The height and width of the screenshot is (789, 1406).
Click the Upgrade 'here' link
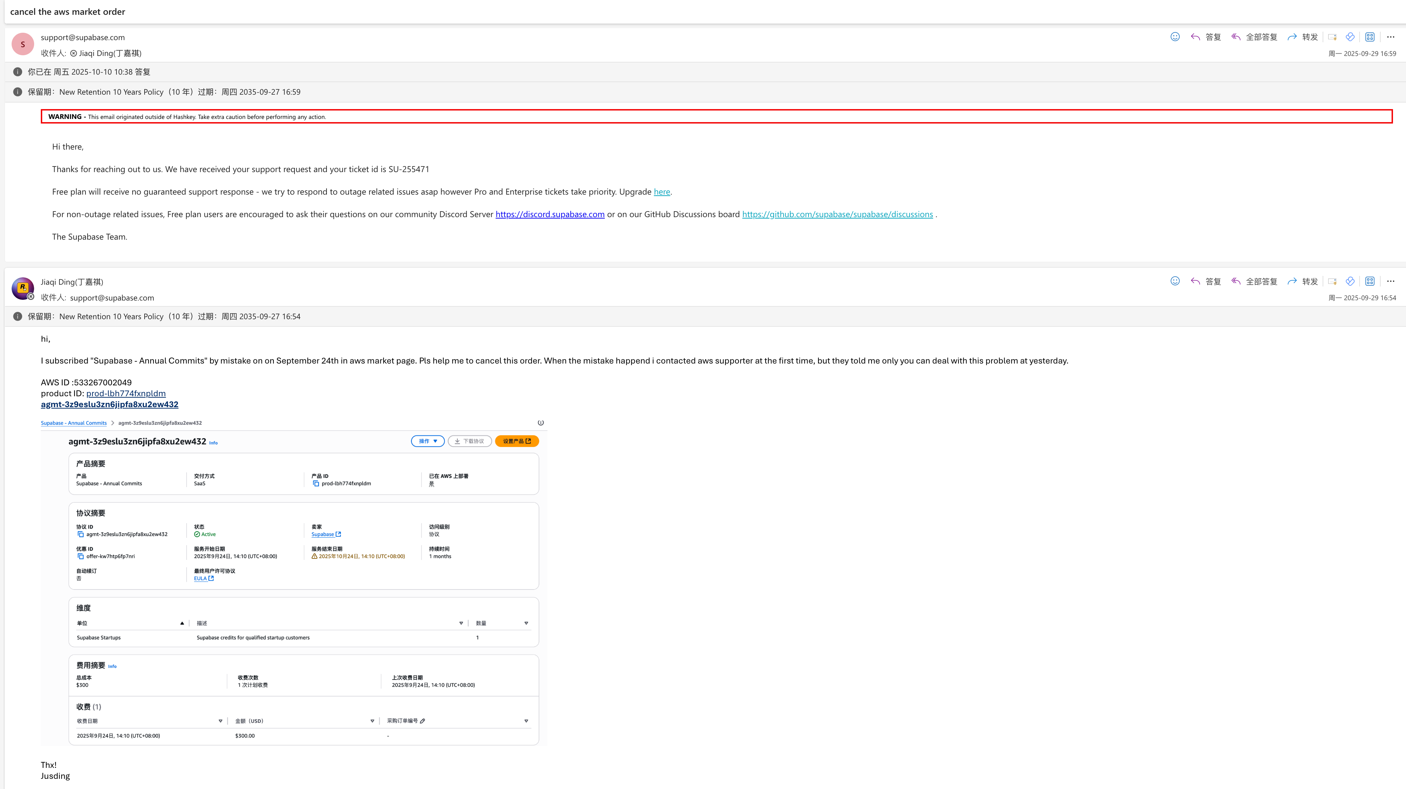point(661,192)
